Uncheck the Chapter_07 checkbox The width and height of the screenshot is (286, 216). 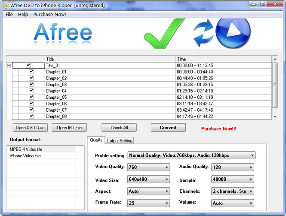tap(31, 110)
